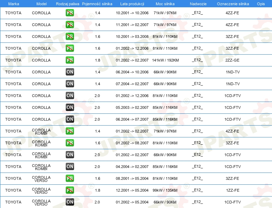Image resolution: width=272 pixels, height=208 pixels.
Task: Click the diesel ON icon in the 07.2004 -> 02.2007 row
Action: pyautogui.click(x=70, y=83)
